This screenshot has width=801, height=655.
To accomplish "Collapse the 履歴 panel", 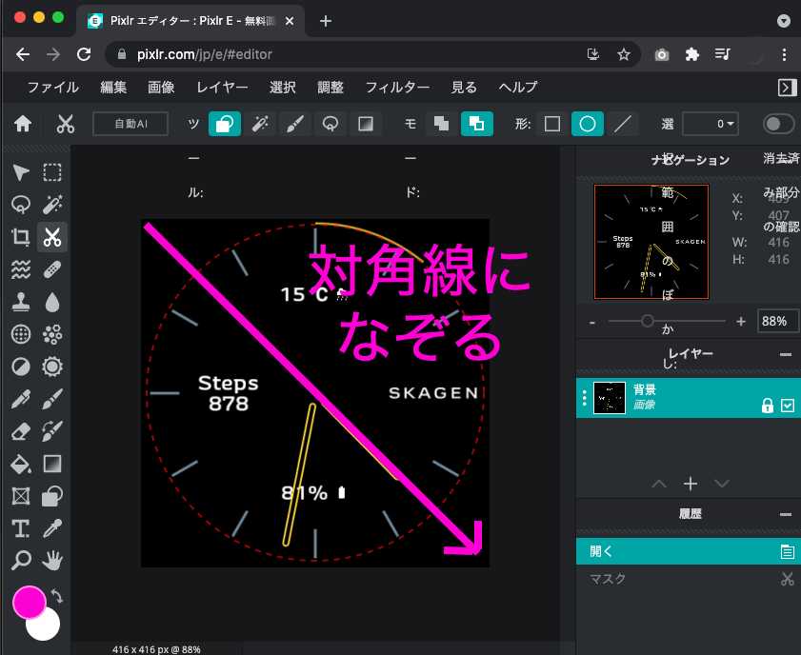I will (786, 514).
